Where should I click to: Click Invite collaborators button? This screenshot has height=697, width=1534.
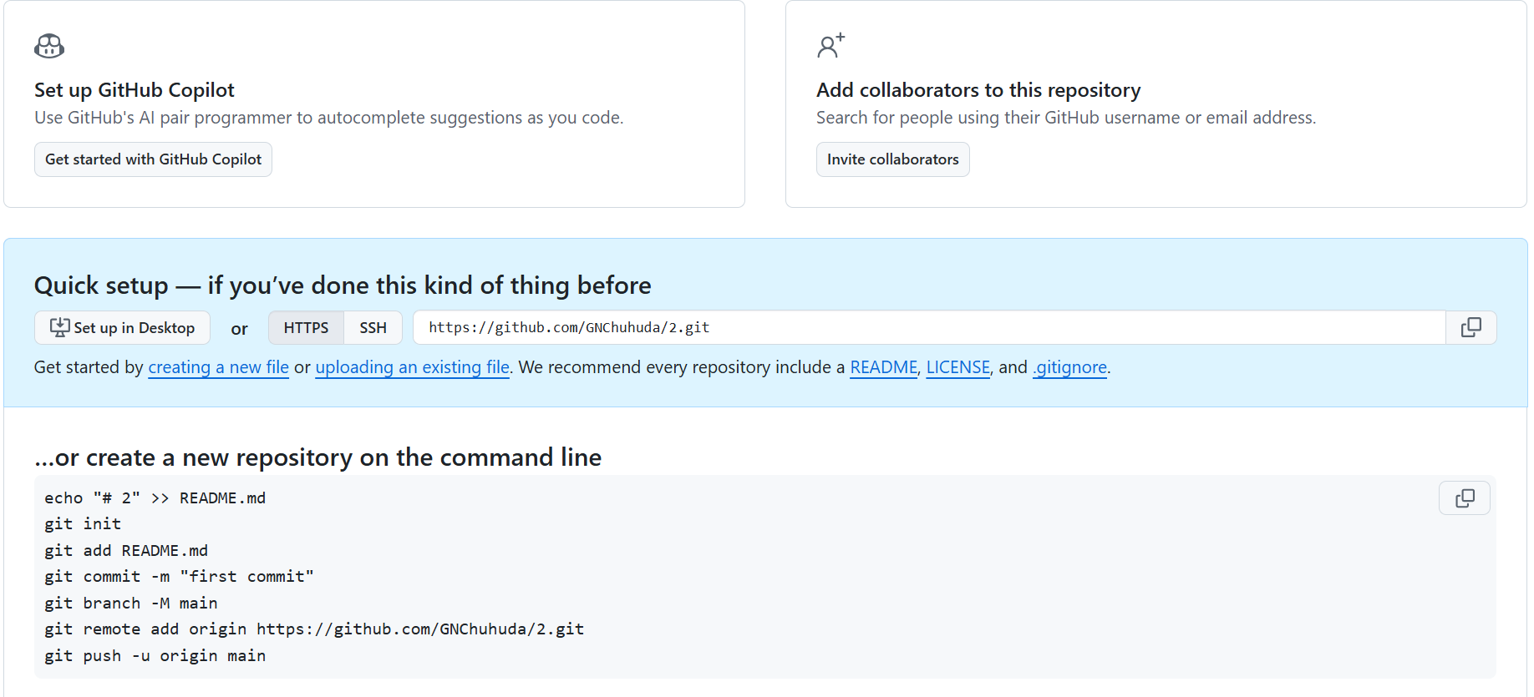click(x=892, y=159)
